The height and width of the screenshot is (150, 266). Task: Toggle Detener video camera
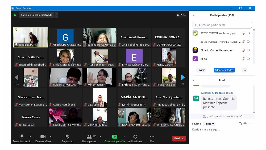(x=43, y=137)
